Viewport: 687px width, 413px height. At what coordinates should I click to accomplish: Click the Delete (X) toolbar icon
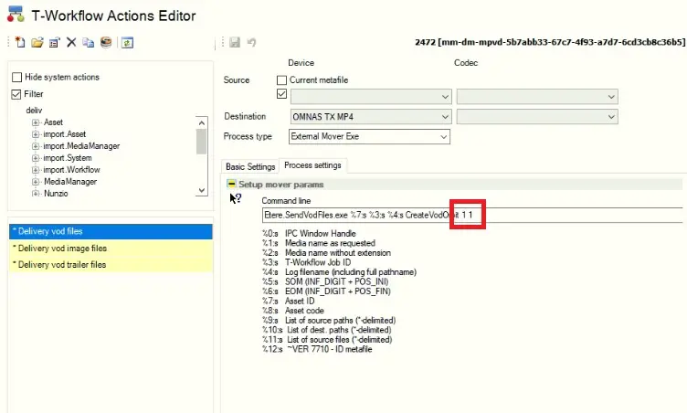(x=71, y=42)
